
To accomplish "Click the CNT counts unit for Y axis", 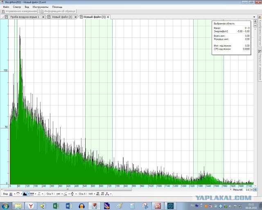I will click(x=58, y=194).
